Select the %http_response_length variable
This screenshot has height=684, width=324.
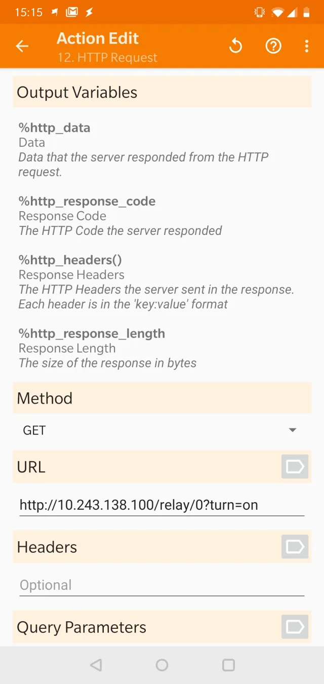(x=92, y=334)
